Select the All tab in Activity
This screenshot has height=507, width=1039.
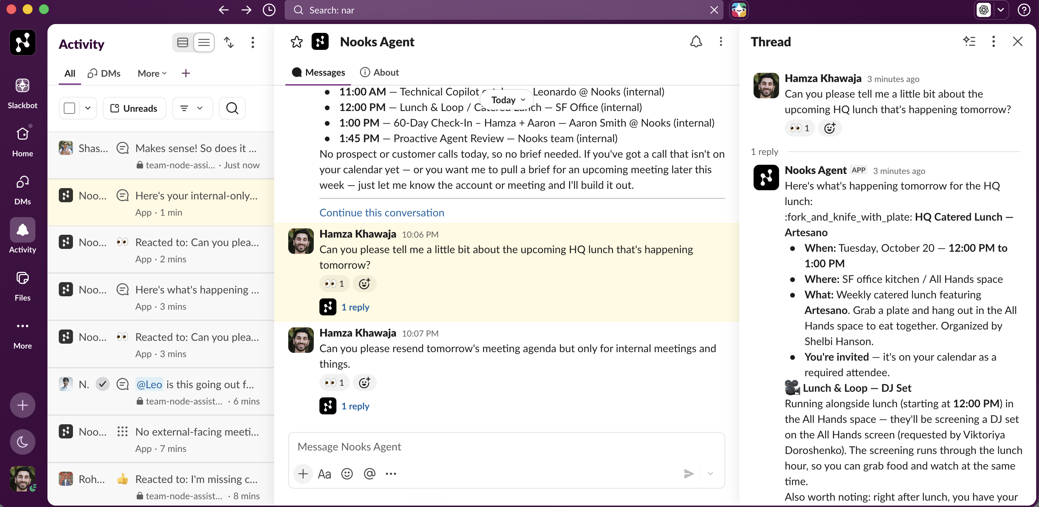click(x=69, y=73)
